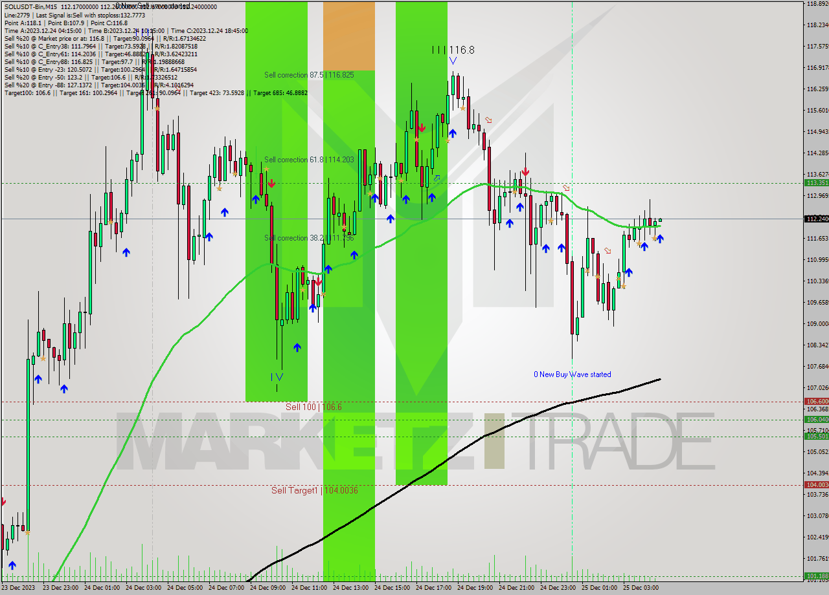The height and width of the screenshot is (595, 829).
Task: Click the 'SOLUSDT-Bin,M15' symbol title
Action: tap(30, 7)
